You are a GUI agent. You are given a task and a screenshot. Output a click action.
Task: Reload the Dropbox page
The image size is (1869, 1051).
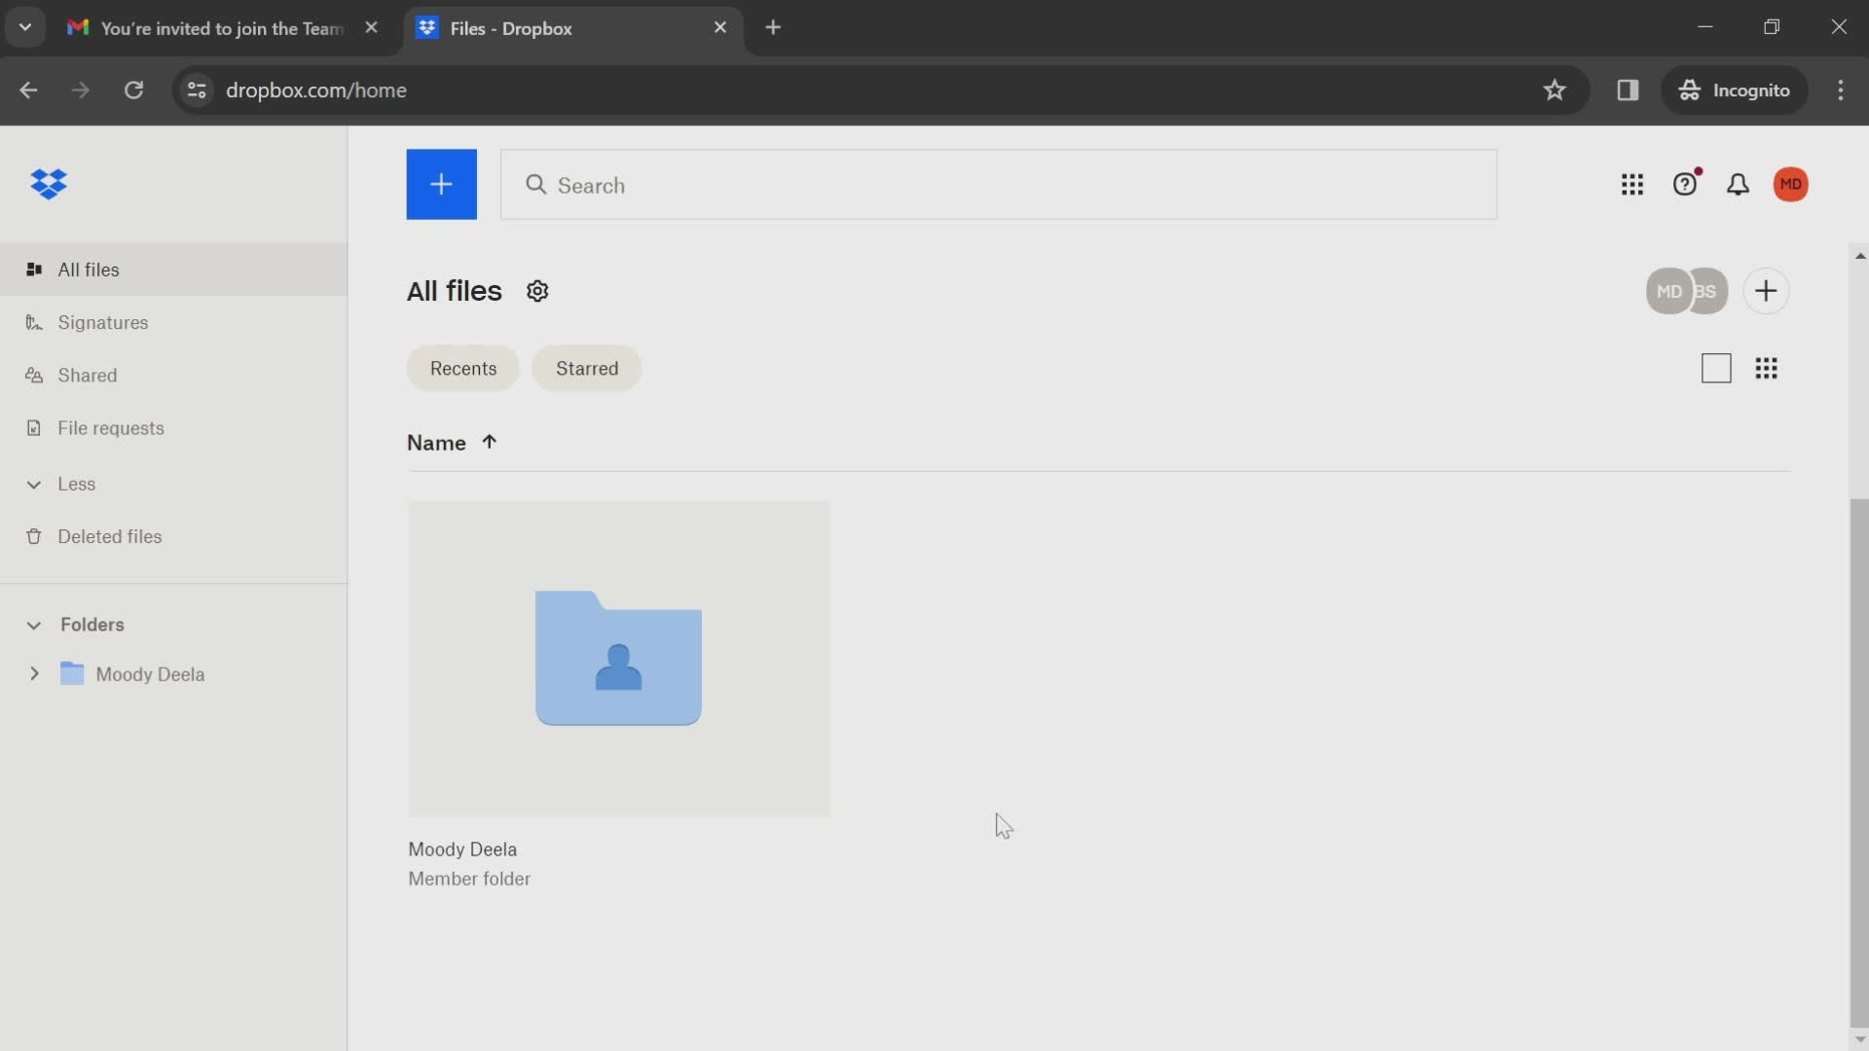pyautogui.click(x=134, y=90)
